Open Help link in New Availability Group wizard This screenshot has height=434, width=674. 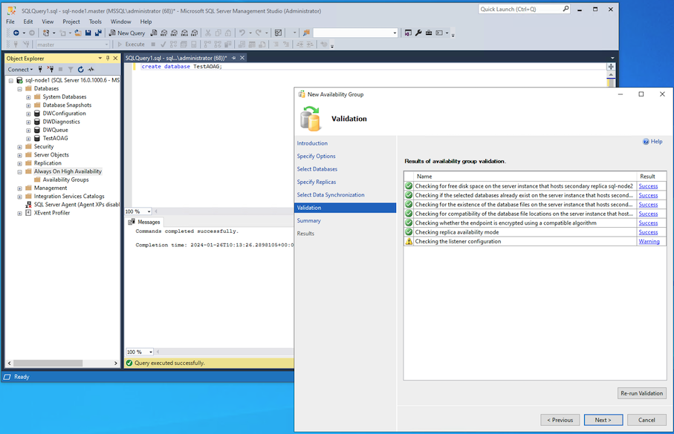[652, 141]
